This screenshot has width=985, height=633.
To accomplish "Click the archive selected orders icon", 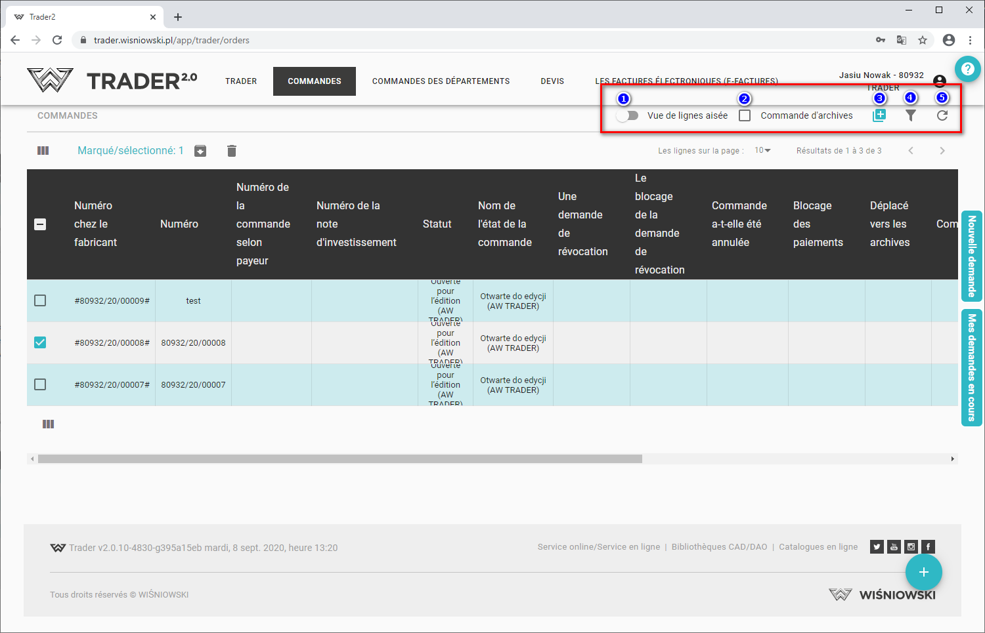I will (x=200, y=151).
